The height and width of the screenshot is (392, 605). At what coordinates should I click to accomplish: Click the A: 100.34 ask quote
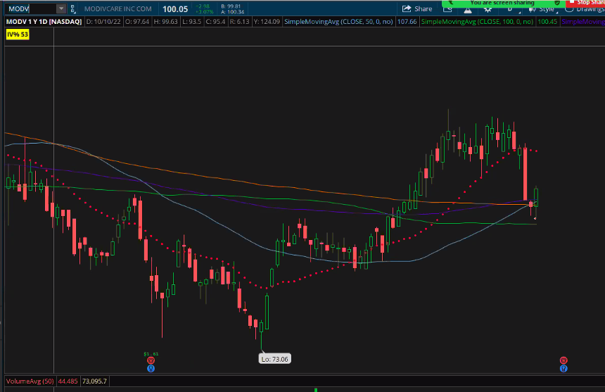[x=233, y=12]
